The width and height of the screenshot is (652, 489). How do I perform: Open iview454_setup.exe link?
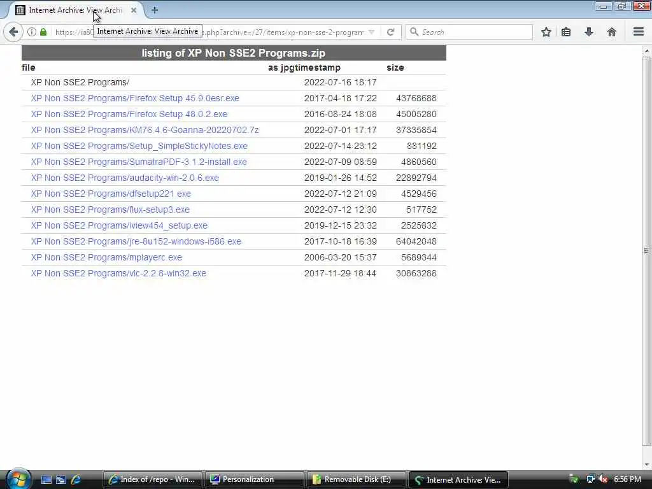point(119,225)
